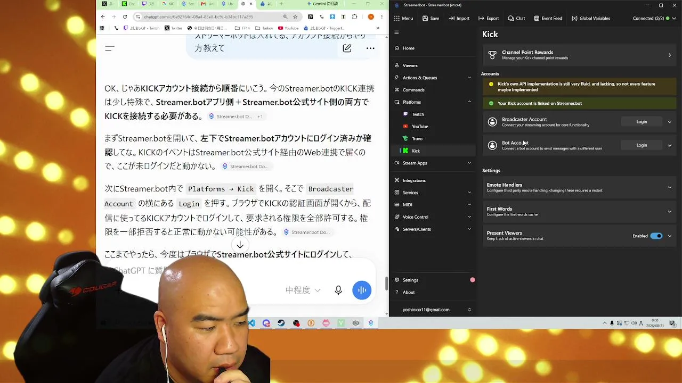Start ChatGPT voice mode
The width and height of the screenshot is (682, 383).
point(362,290)
